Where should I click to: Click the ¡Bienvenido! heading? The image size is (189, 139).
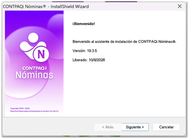click(x=84, y=24)
